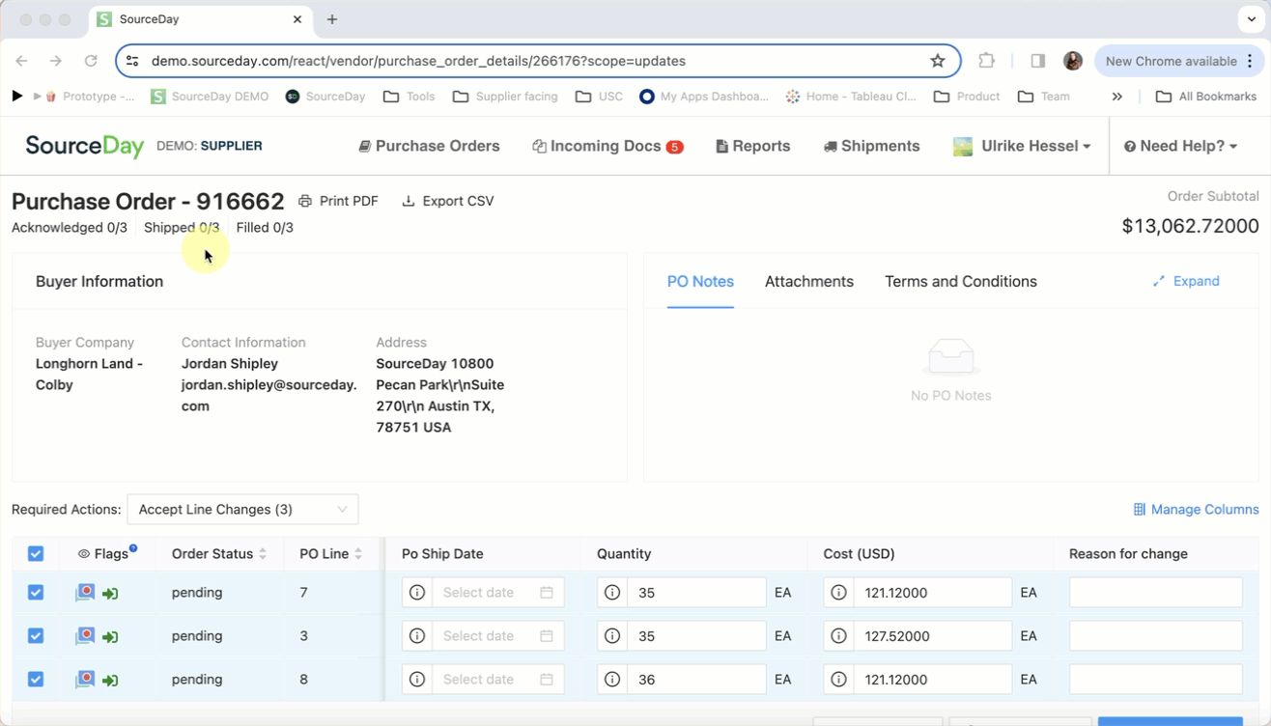Click the browser address bar URL
Image resolution: width=1271 pixels, height=726 pixels.
point(418,61)
